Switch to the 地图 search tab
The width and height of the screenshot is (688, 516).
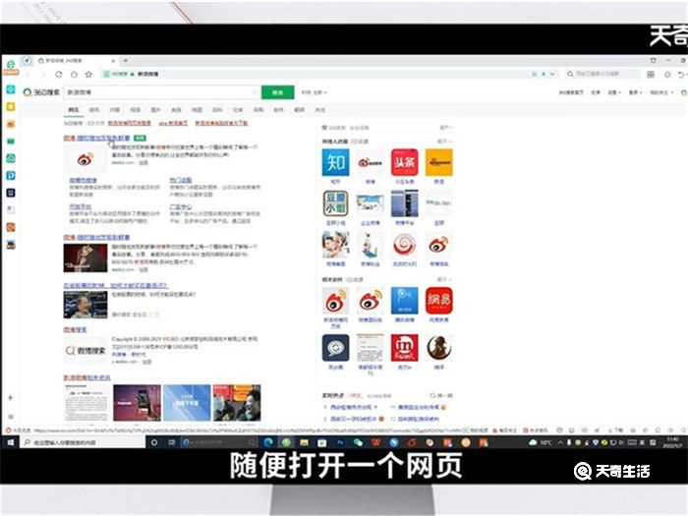pyautogui.click(x=197, y=110)
